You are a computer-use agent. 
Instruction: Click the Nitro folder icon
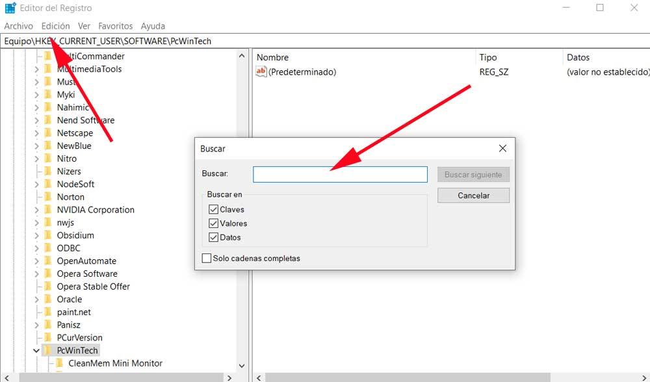pos(48,159)
